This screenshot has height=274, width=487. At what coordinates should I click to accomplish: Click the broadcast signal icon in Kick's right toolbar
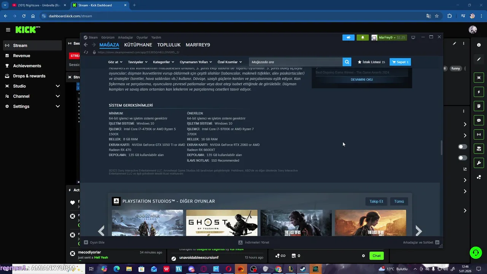click(479, 134)
